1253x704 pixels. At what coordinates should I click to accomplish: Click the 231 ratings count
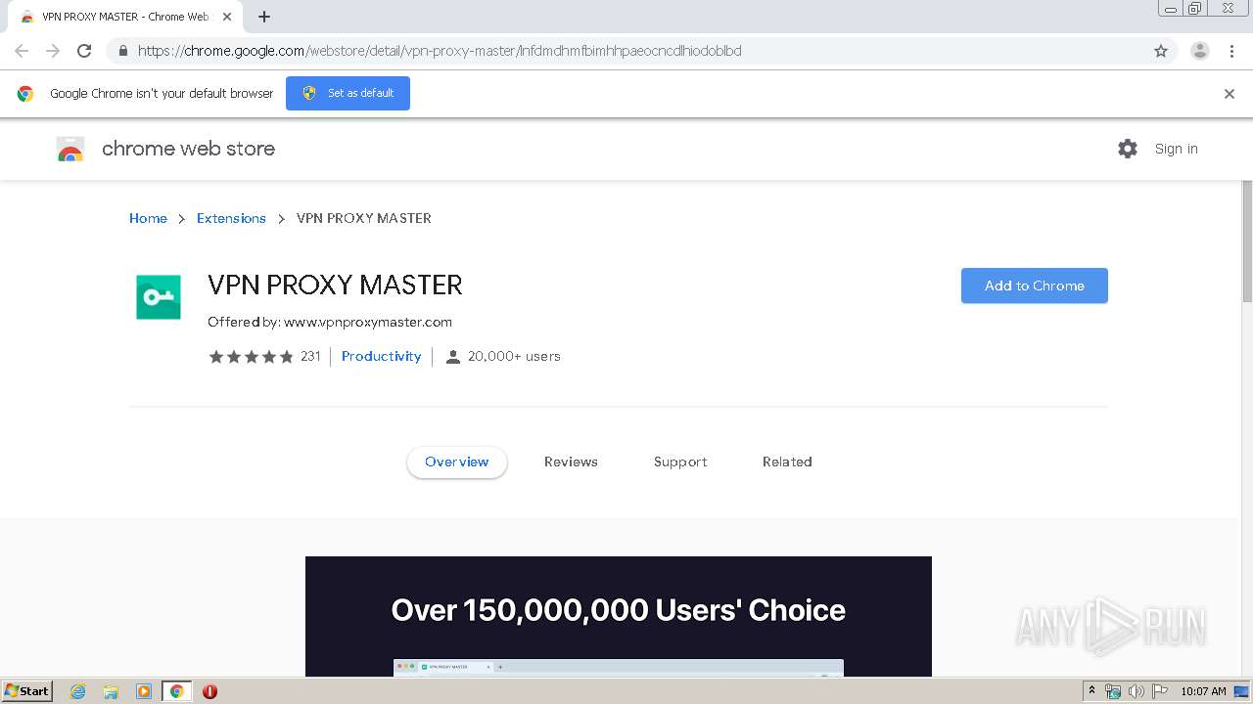[x=310, y=356]
